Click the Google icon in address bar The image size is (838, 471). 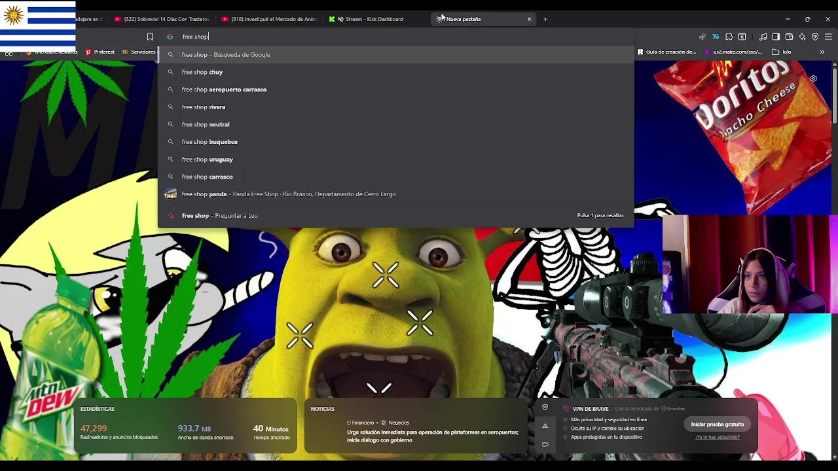pos(170,37)
